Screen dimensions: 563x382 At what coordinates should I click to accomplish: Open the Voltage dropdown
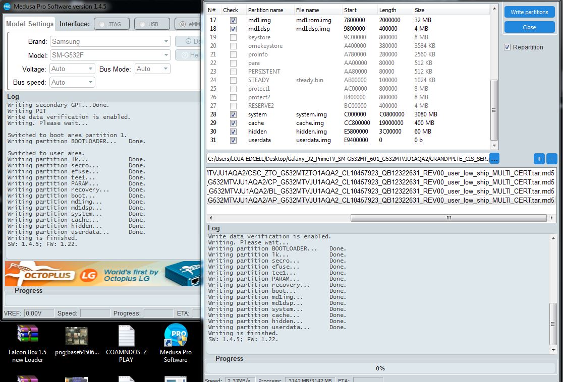point(72,69)
